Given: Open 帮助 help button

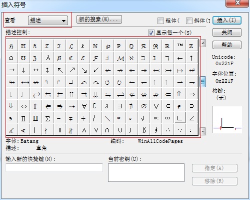Looking at the screenshot, I should click(x=227, y=45).
